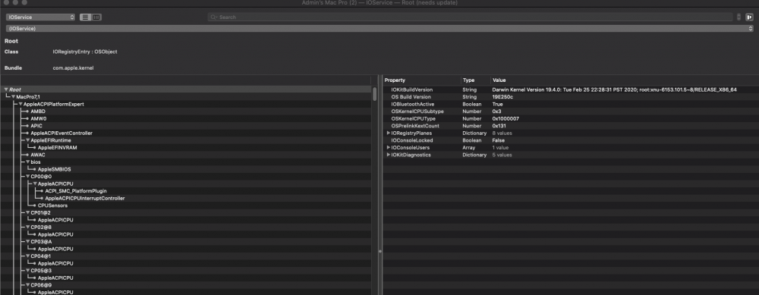Click the OSPrelinkKextCount value 0x131
Viewport: 759px width, 295px height.
point(499,126)
